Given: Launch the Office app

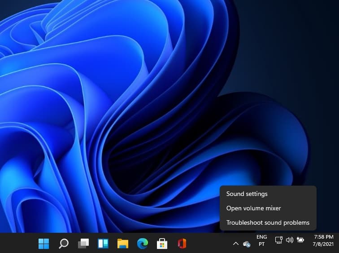Looking at the screenshot, I should [182, 244].
